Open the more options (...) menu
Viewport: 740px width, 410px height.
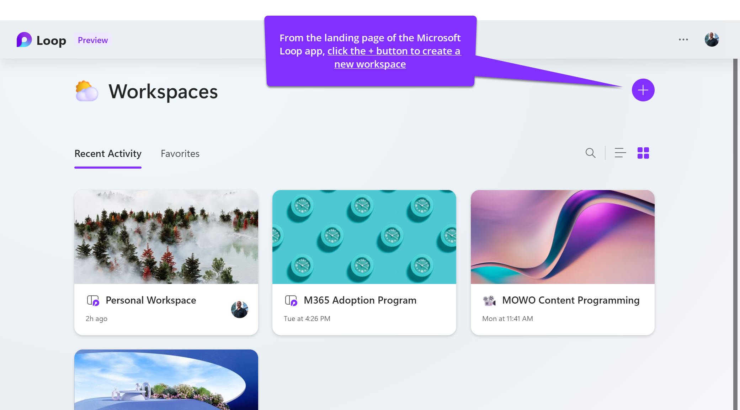click(684, 39)
